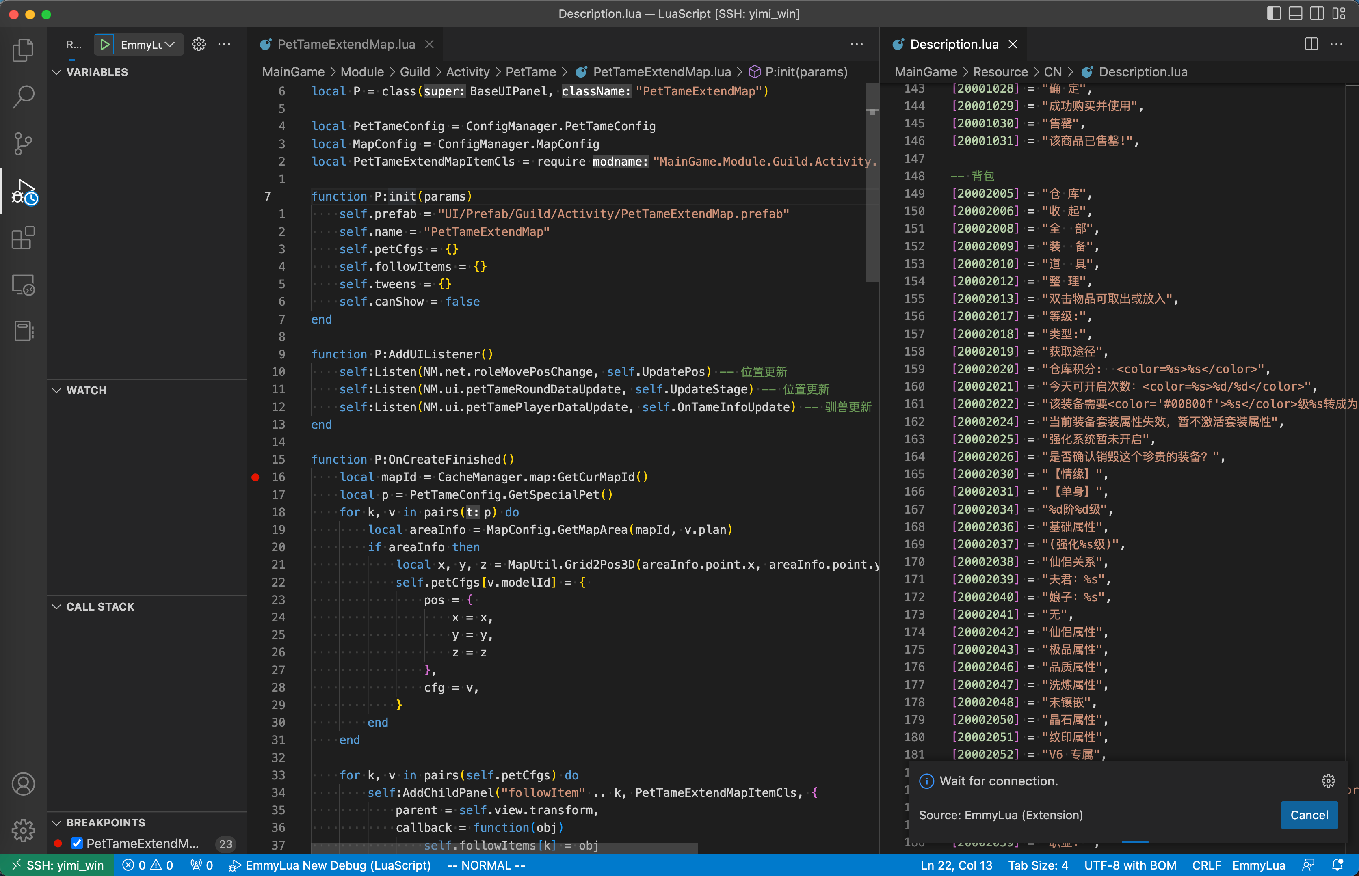
Task: Open notification settings gear icon
Action: (1328, 781)
